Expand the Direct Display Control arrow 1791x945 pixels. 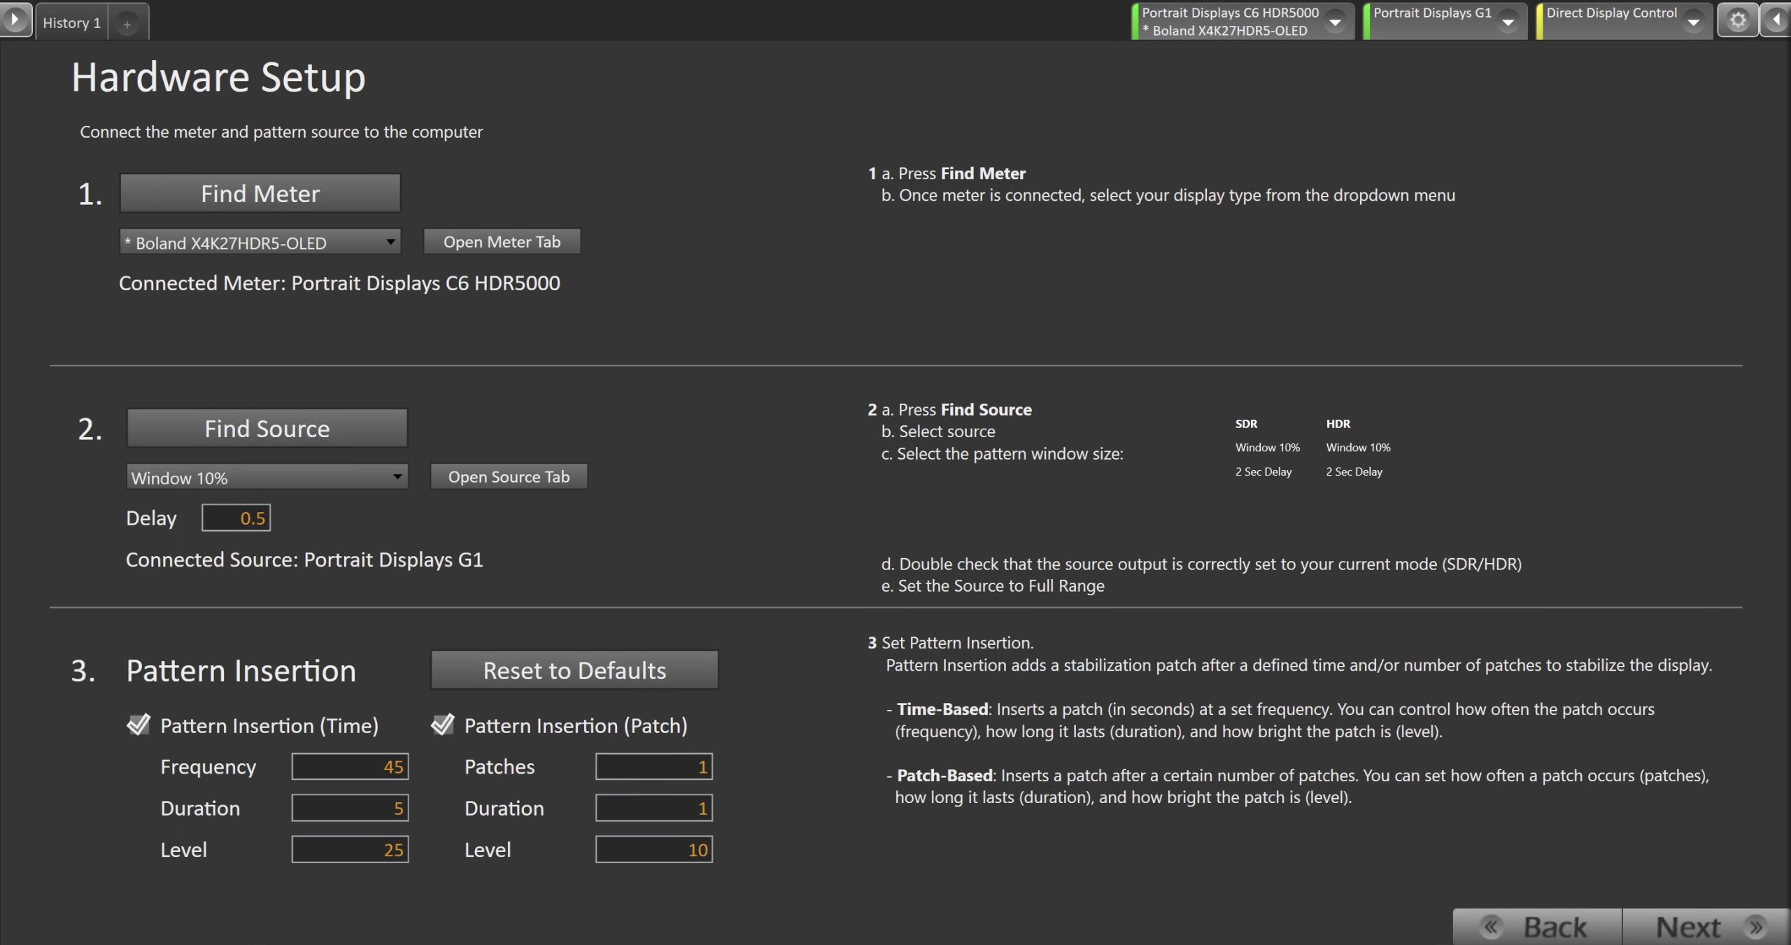pos(1694,22)
